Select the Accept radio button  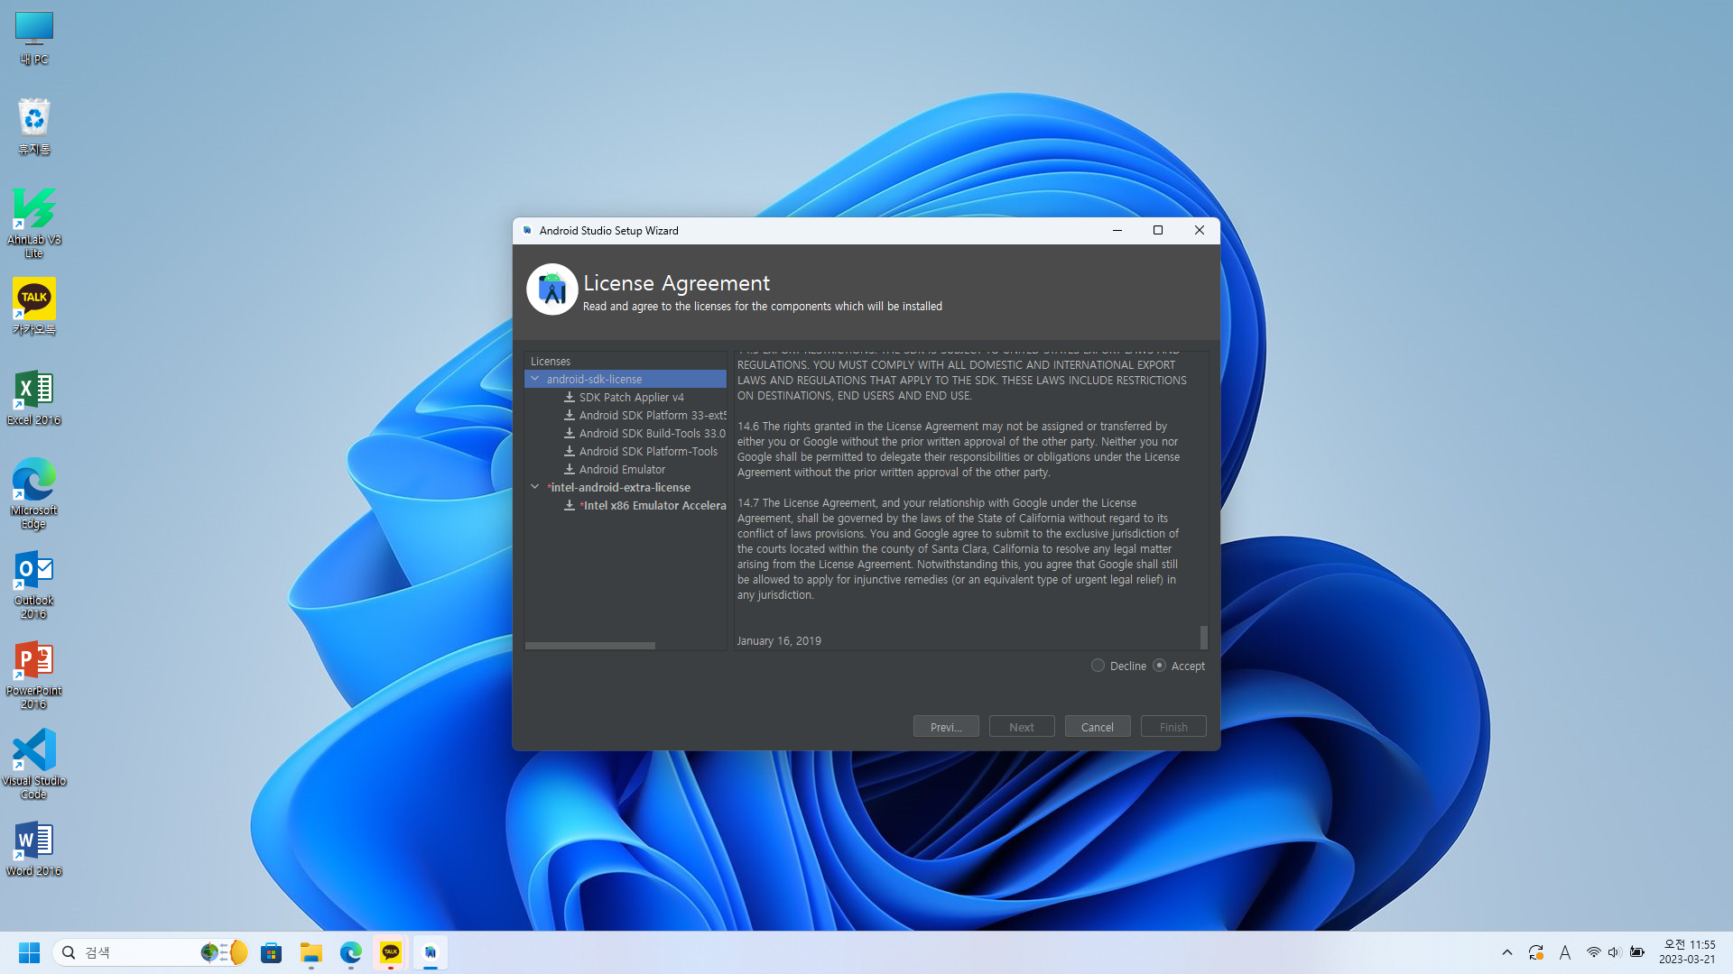pos(1159,666)
